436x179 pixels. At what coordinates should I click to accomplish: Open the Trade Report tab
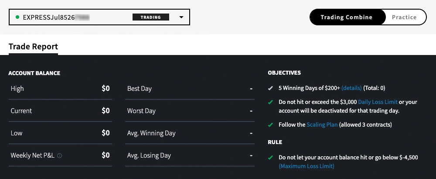pos(33,47)
